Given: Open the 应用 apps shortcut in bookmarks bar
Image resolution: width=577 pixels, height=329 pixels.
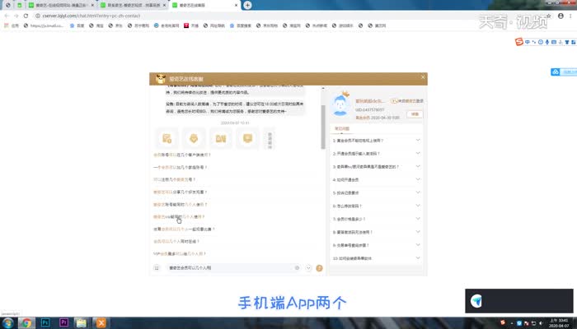Looking at the screenshot, I should [x=11, y=25].
